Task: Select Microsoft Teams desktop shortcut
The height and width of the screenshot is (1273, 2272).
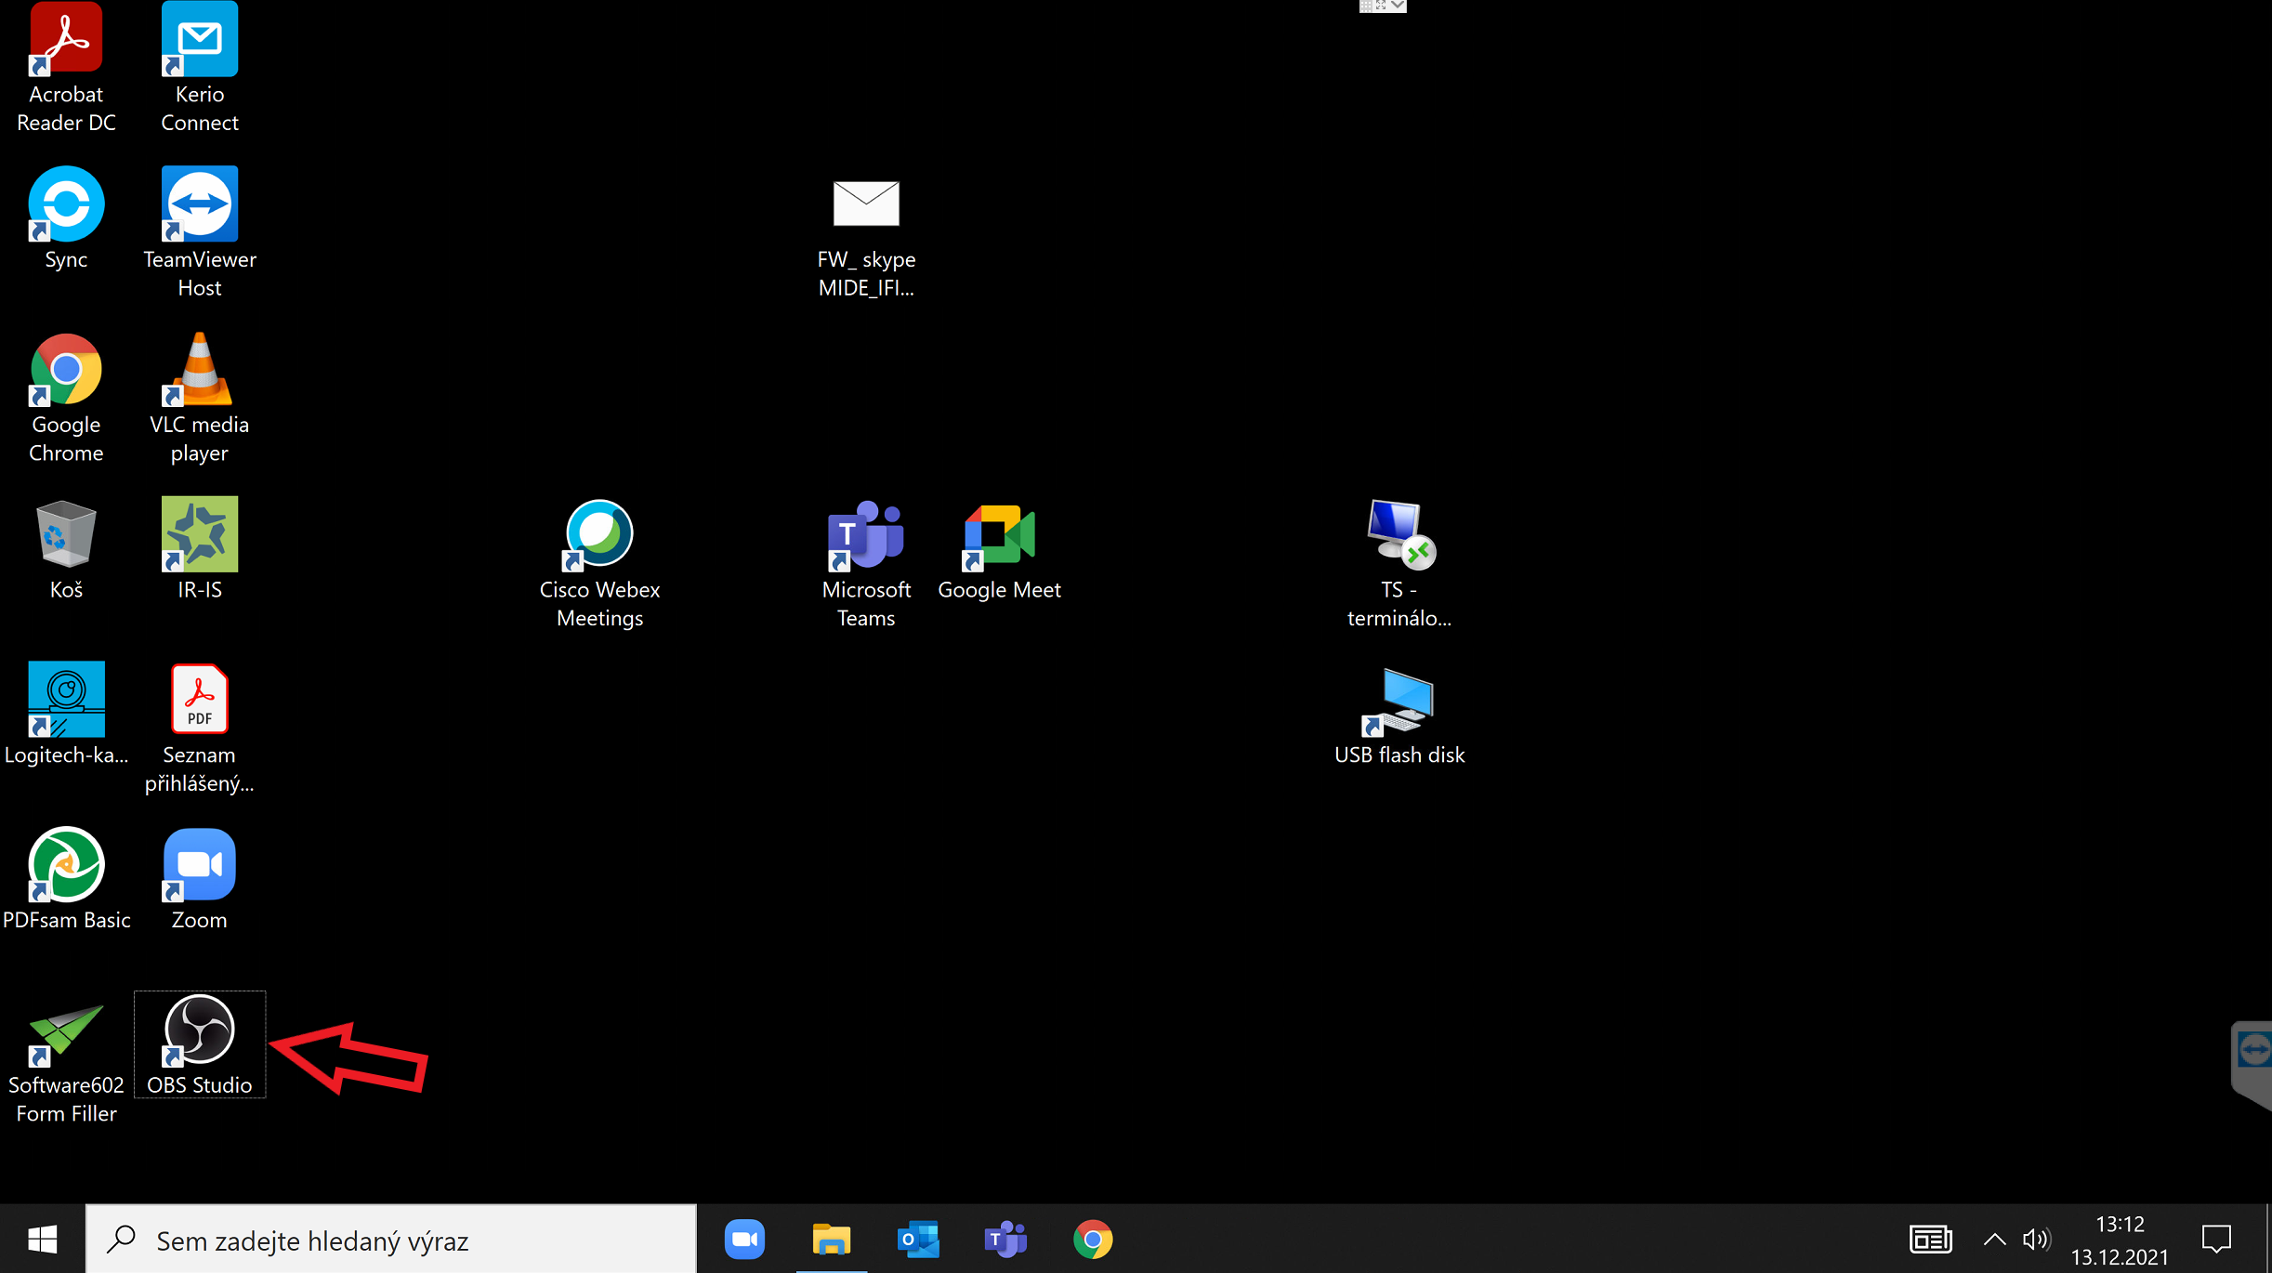Action: click(866, 564)
